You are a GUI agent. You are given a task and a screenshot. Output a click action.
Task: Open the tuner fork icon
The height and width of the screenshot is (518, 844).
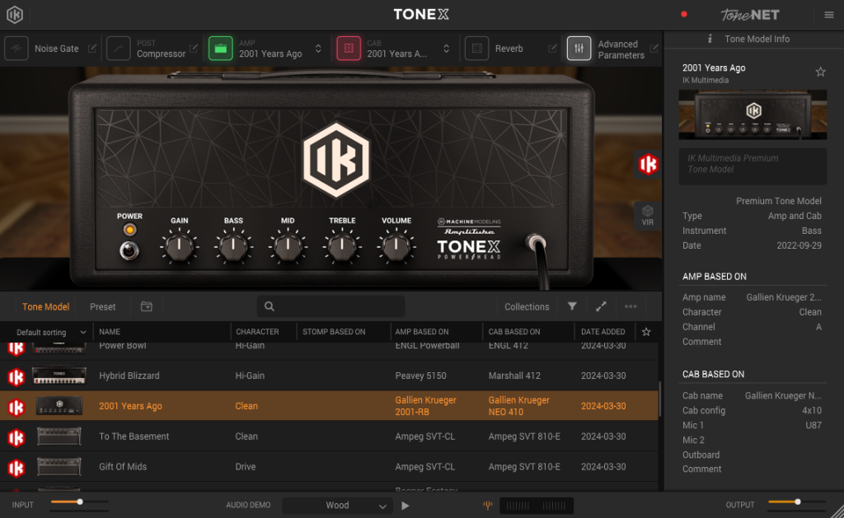click(488, 505)
